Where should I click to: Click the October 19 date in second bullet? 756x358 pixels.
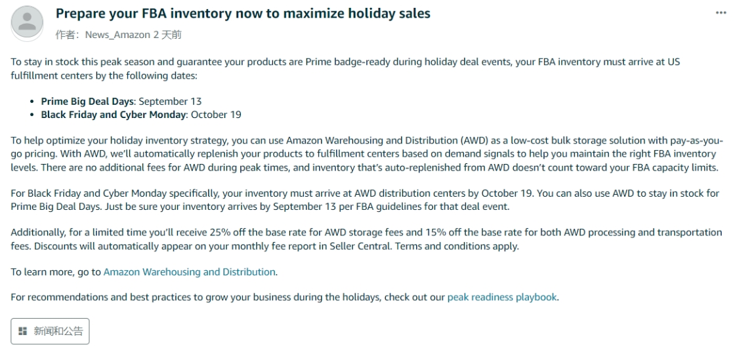(216, 115)
